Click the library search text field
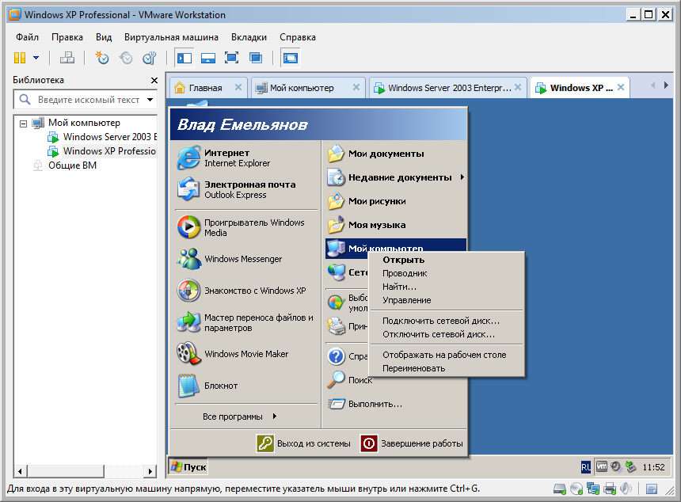681x502 pixels. click(x=89, y=100)
